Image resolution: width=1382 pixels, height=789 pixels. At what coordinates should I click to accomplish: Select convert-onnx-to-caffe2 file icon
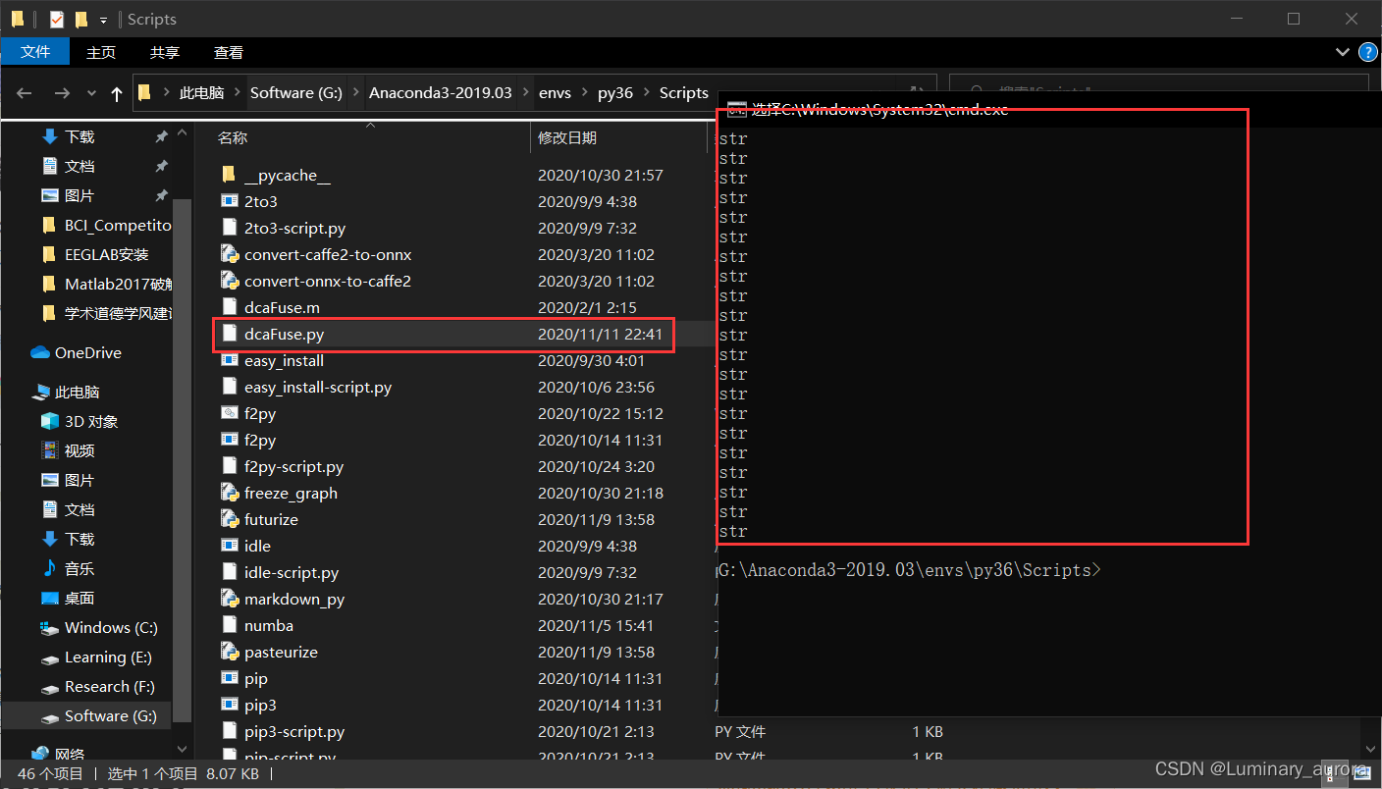point(229,282)
